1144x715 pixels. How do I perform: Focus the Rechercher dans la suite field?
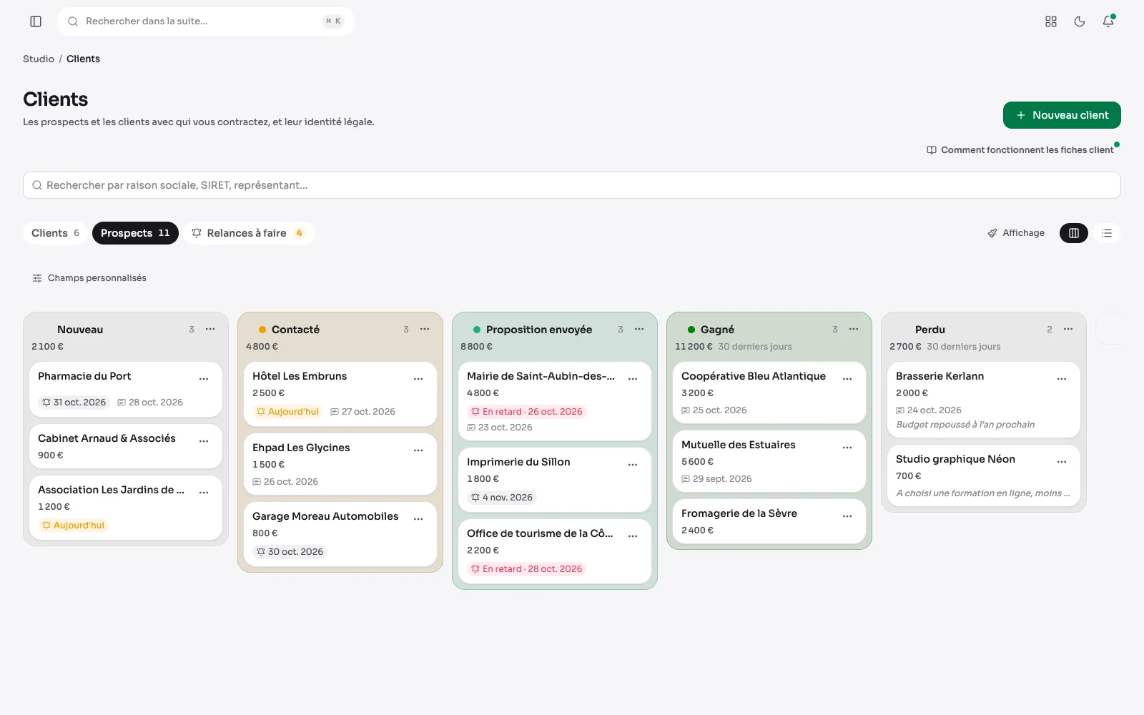coord(206,21)
